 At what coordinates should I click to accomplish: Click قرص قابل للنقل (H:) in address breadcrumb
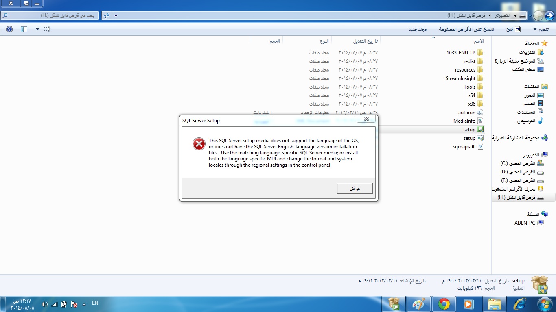(466, 15)
